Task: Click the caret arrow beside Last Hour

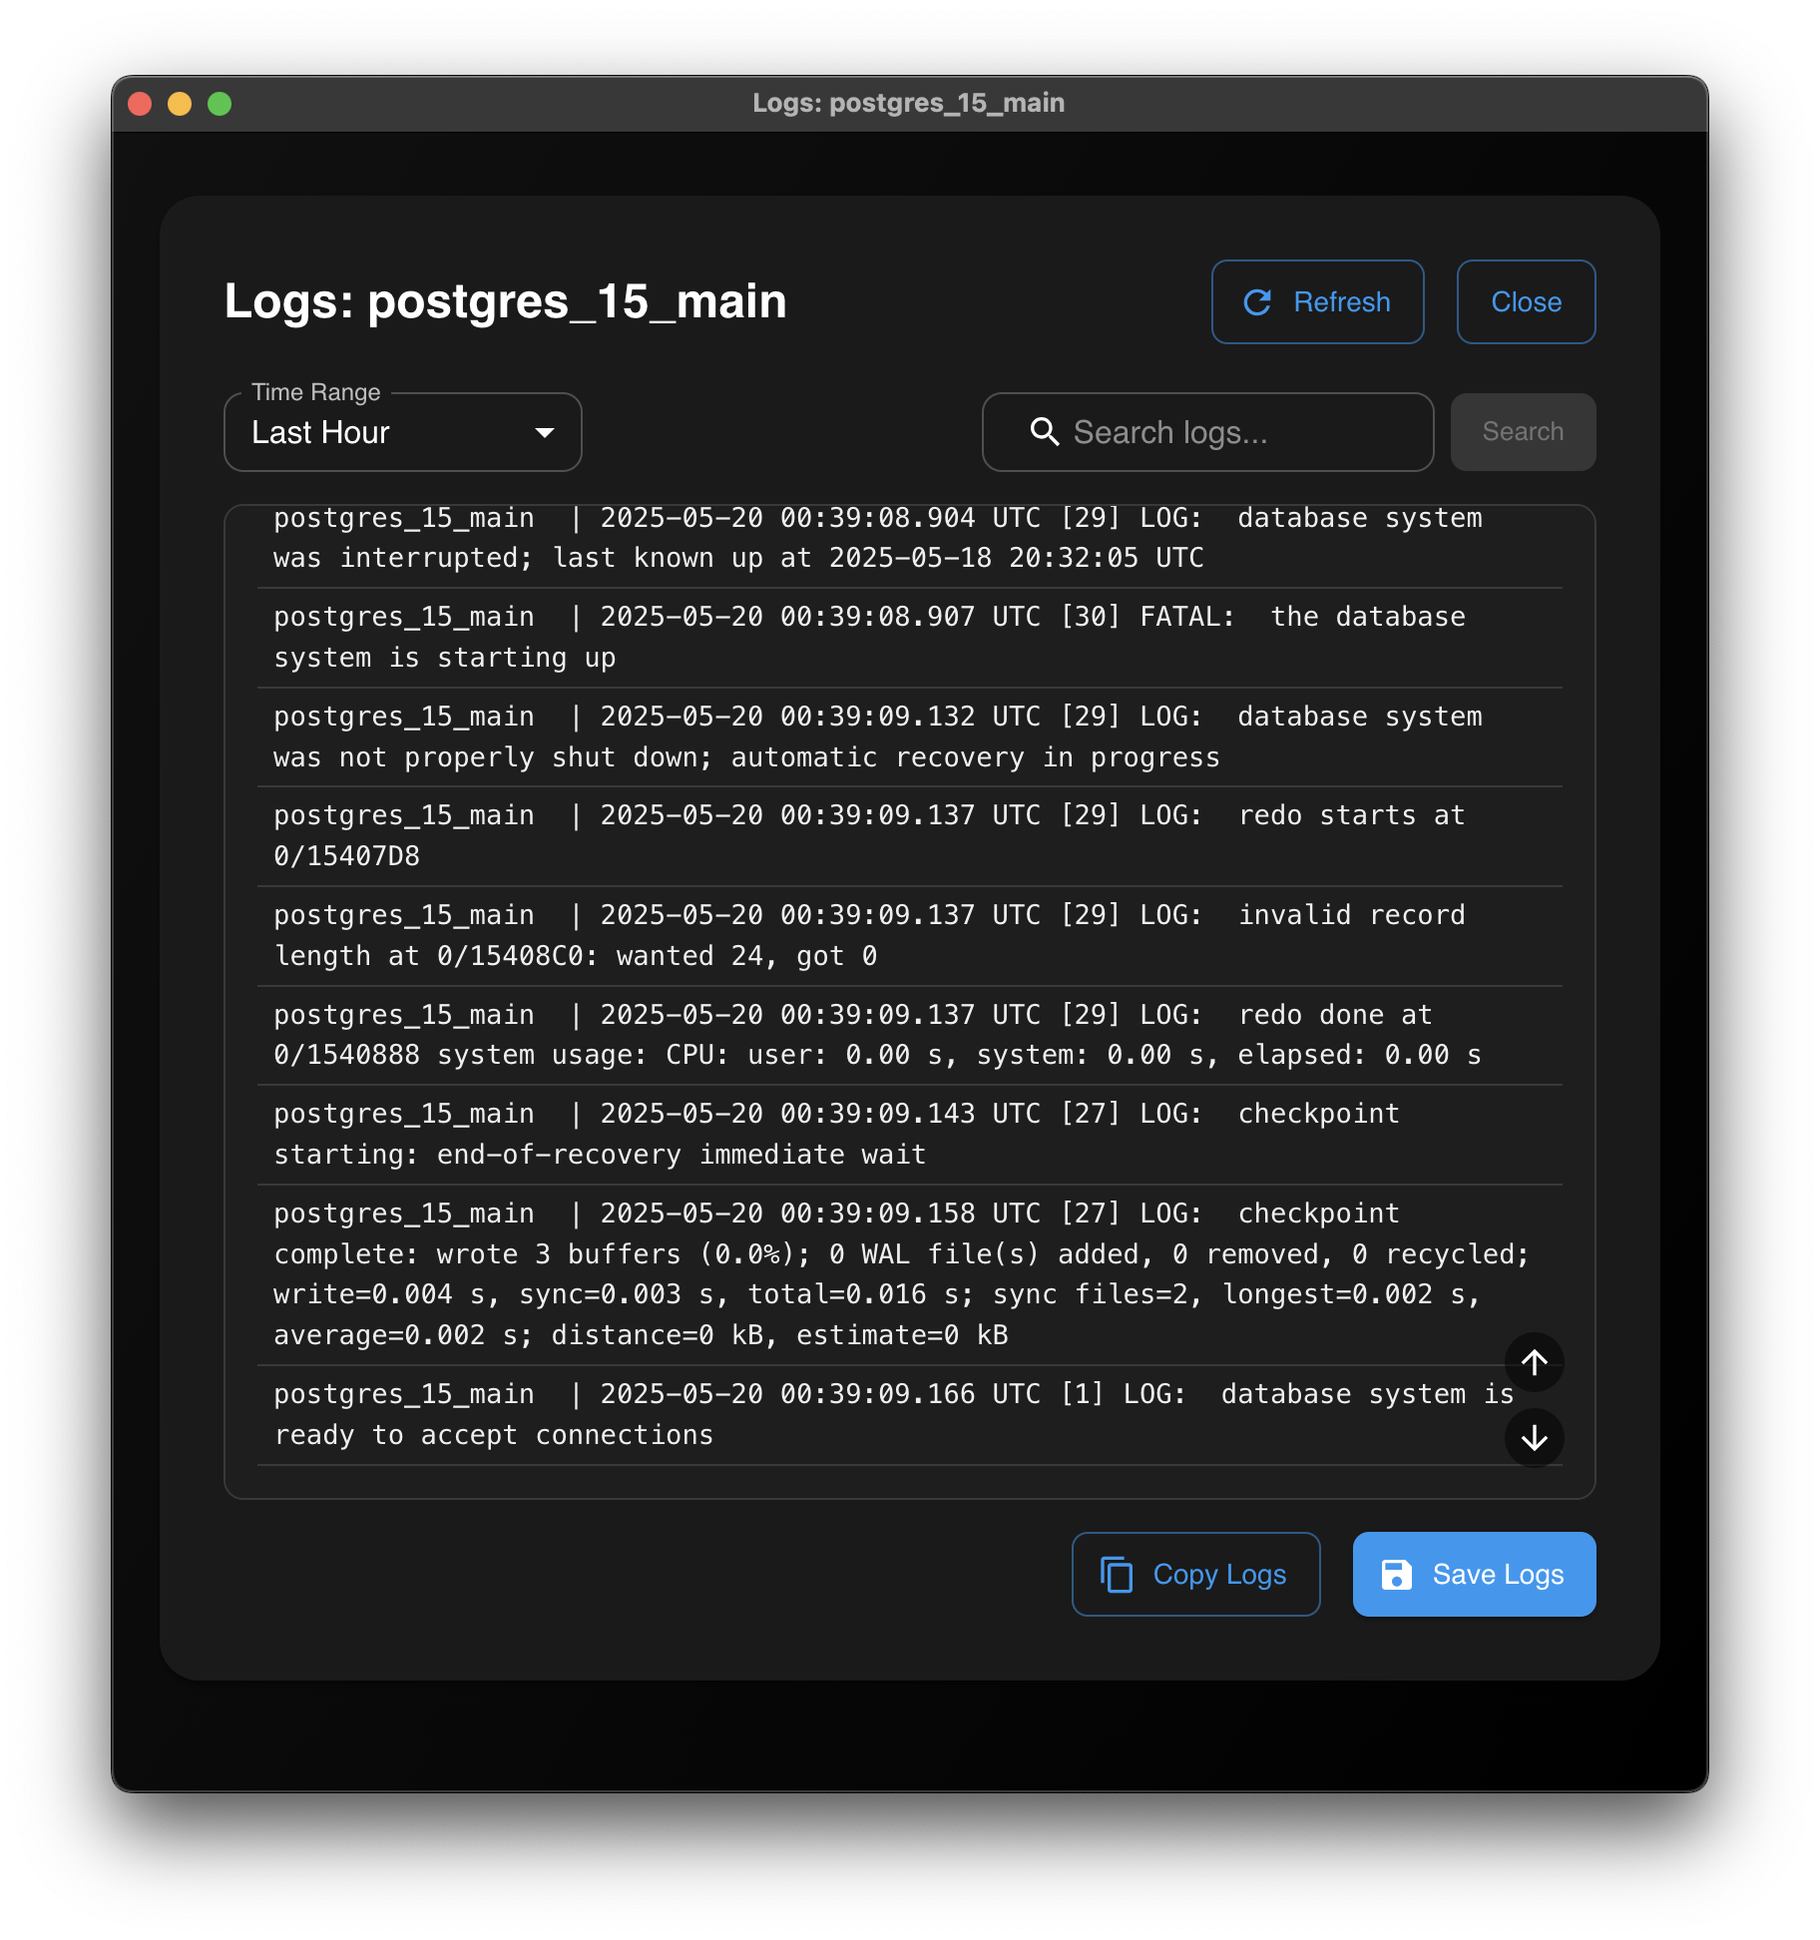Action: click(544, 432)
